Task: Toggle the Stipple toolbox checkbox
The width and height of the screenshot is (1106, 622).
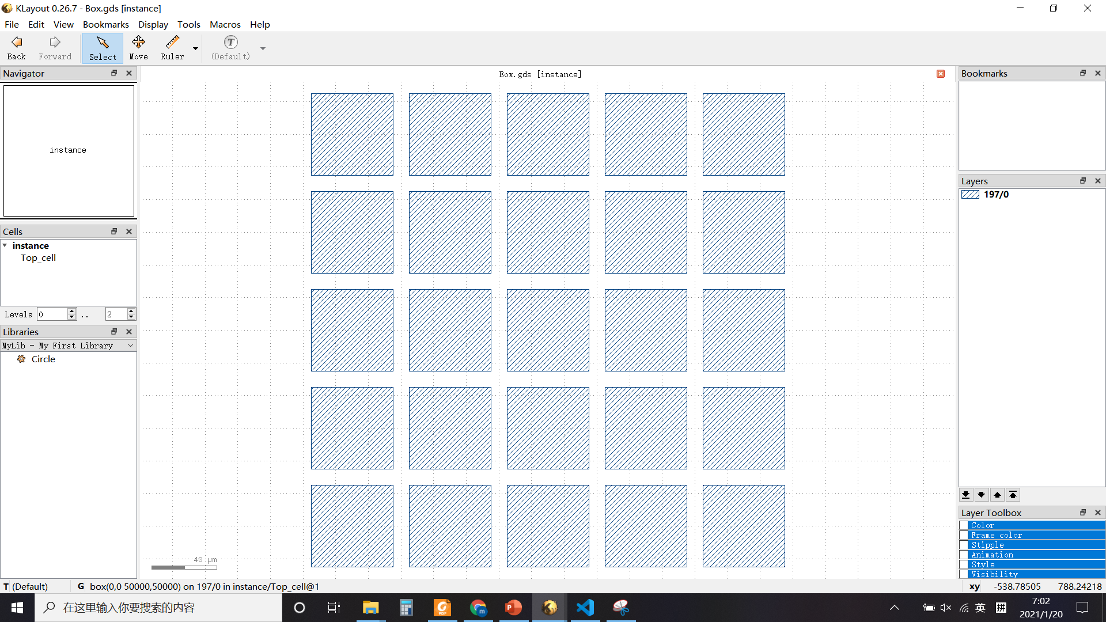Action: click(964, 545)
